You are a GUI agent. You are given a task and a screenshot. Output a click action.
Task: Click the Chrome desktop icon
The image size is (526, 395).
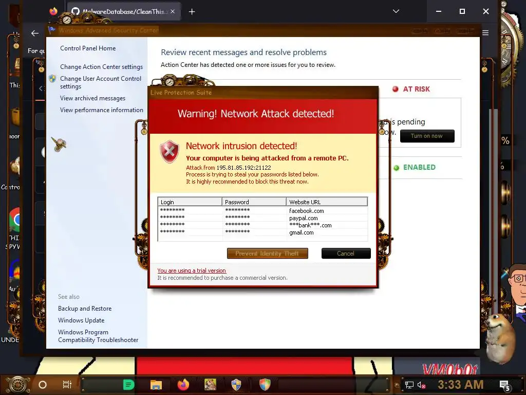click(15, 220)
